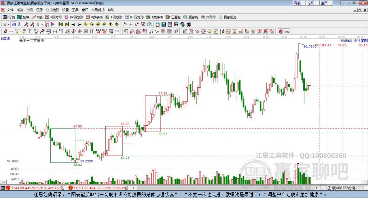Toggle the blue infinity icon

287,31
